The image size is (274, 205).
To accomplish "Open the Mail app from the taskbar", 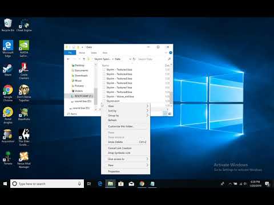I will tap(131, 184).
